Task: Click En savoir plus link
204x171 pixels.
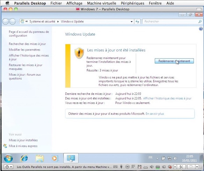Action: (155, 114)
